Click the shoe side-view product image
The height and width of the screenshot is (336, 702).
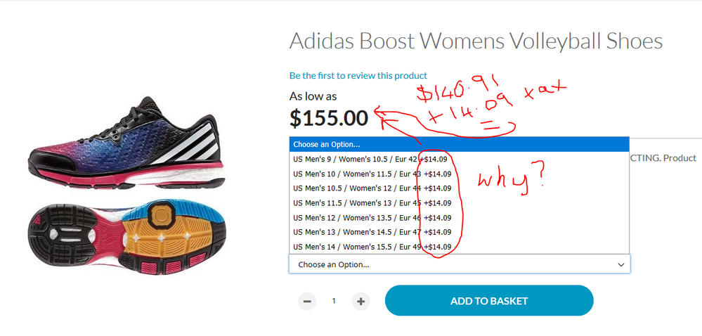tap(126, 142)
